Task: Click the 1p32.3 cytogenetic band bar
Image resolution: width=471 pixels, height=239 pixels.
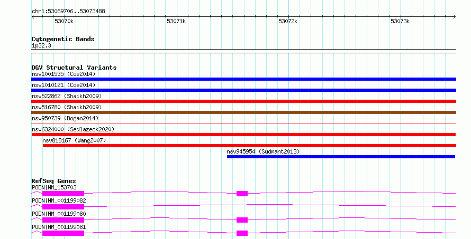Action: click(x=243, y=51)
